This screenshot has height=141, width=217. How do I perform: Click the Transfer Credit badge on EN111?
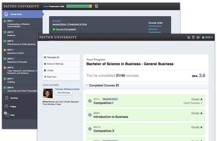coord(110,99)
